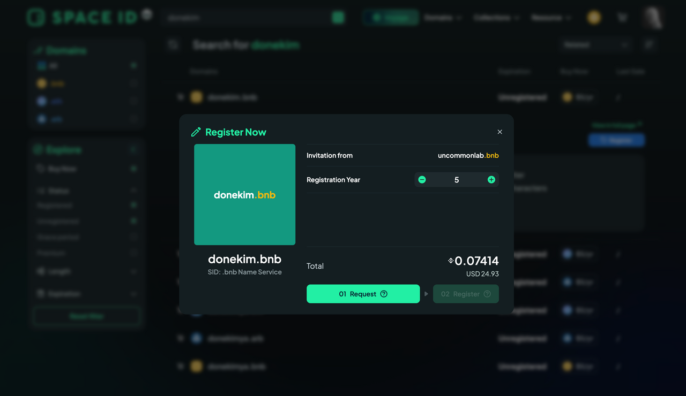Click the Reset filter button in sidebar
The width and height of the screenshot is (686, 396).
(86, 316)
